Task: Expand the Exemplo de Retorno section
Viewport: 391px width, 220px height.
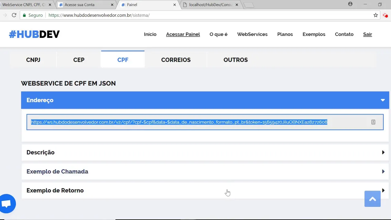Action: click(205, 190)
